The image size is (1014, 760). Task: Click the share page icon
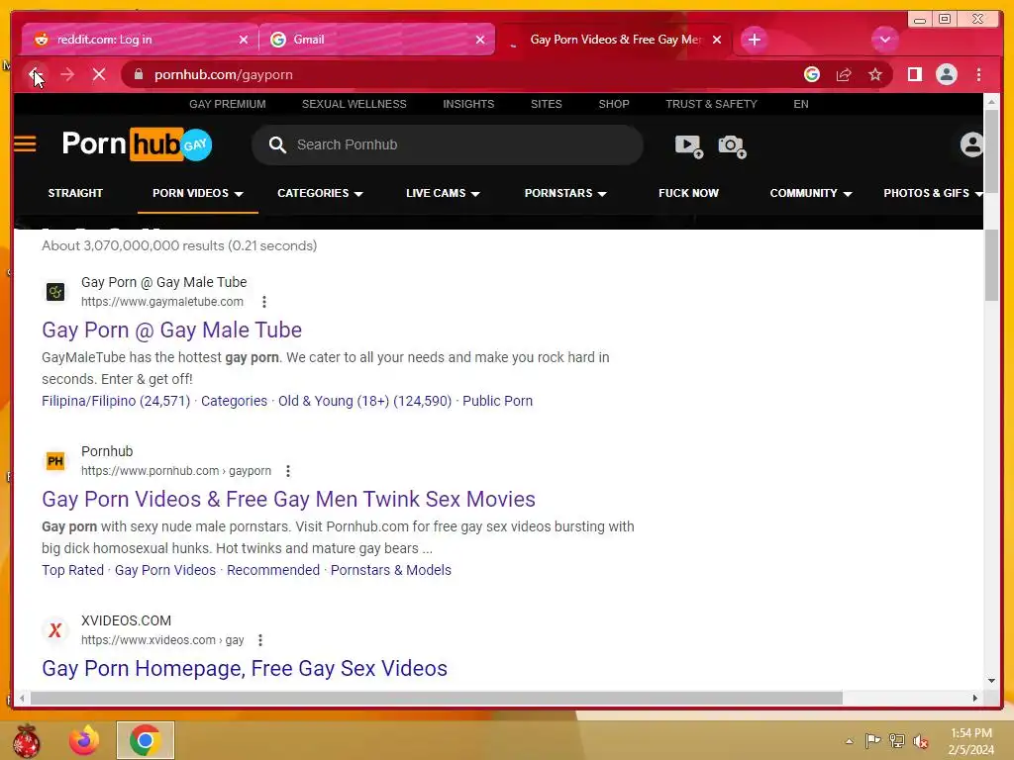tap(844, 75)
